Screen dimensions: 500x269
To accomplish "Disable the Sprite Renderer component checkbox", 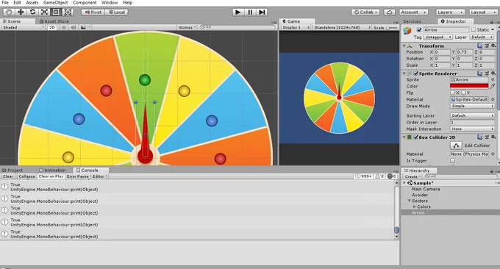I will (416, 73).
